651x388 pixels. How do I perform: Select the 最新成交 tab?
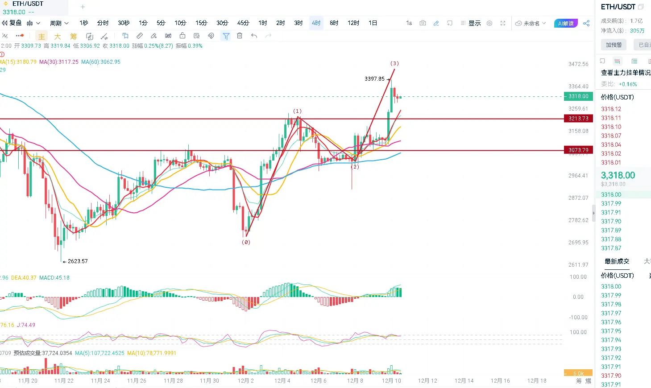pos(617,261)
